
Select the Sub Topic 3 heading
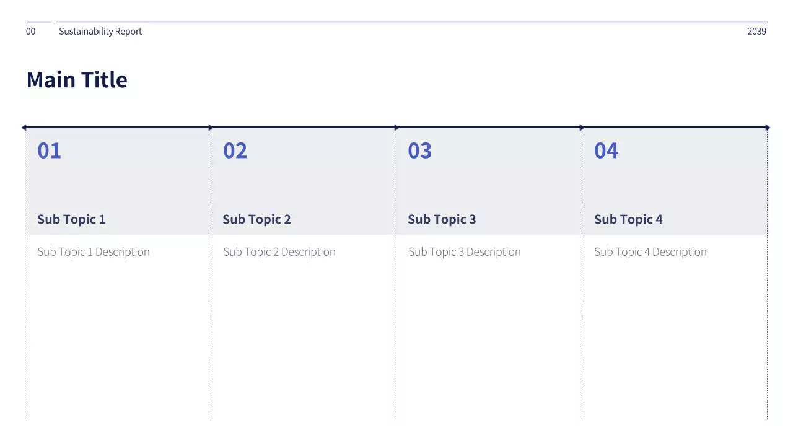pos(442,219)
